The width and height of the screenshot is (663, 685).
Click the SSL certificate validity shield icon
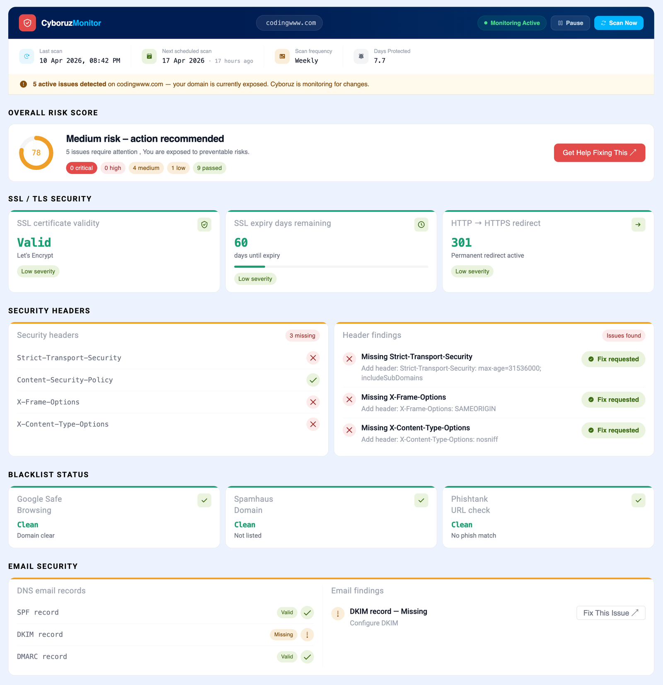click(x=204, y=225)
